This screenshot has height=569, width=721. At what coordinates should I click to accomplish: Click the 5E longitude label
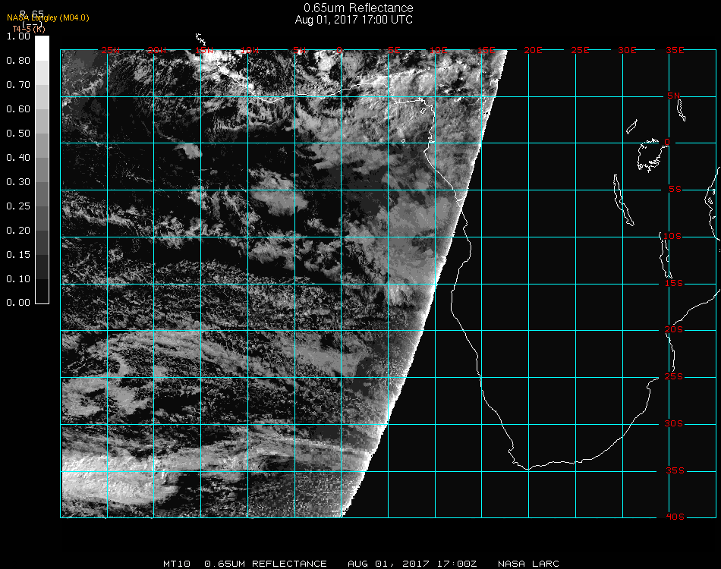(394, 50)
